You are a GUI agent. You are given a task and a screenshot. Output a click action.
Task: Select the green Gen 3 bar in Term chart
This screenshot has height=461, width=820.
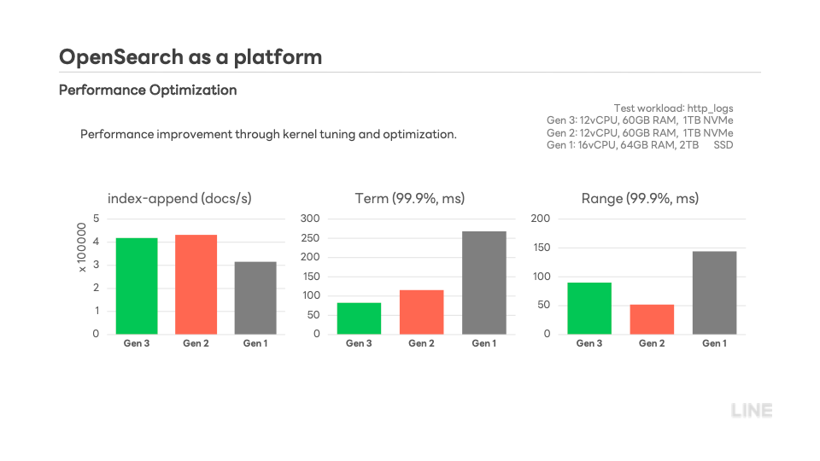coord(359,318)
